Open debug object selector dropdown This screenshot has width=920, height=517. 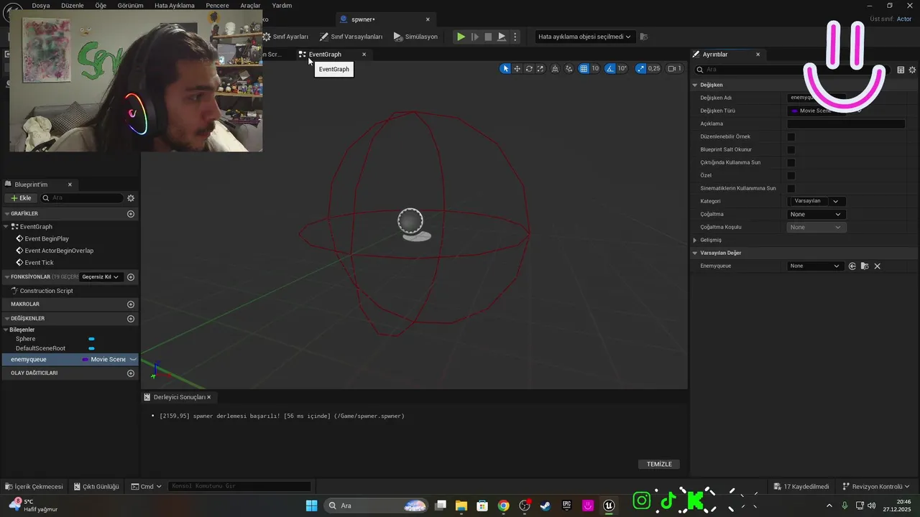(584, 37)
